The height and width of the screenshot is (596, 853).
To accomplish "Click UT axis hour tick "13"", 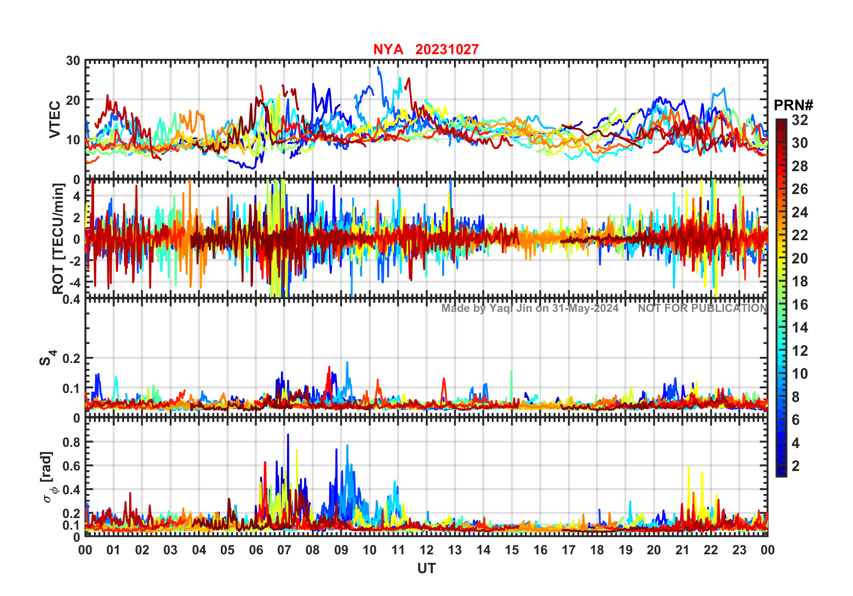I will point(455,550).
